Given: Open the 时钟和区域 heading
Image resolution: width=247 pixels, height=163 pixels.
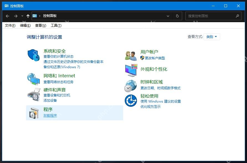Looking at the screenshot, I should pyautogui.click(x=152, y=82).
